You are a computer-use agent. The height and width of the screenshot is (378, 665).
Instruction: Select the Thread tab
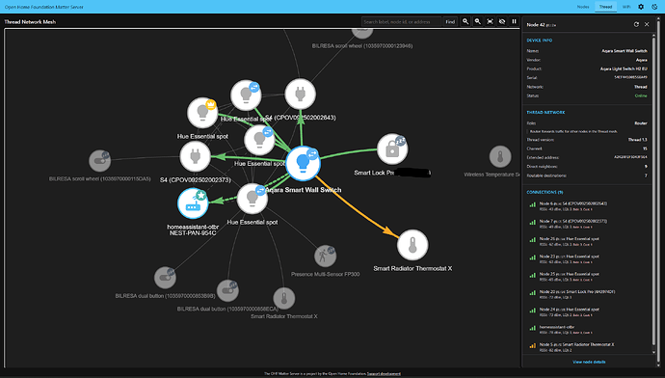point(605,7)
